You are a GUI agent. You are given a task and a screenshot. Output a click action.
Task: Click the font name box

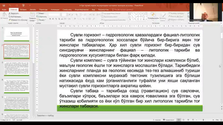coord(55,15)
